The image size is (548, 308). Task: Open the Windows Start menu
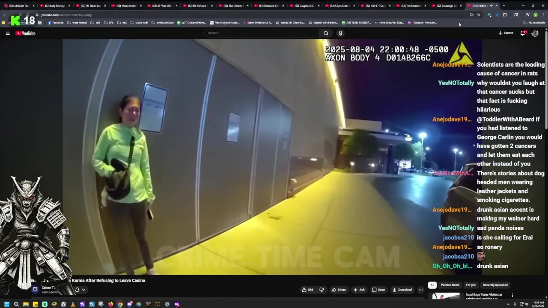(7, 304)
